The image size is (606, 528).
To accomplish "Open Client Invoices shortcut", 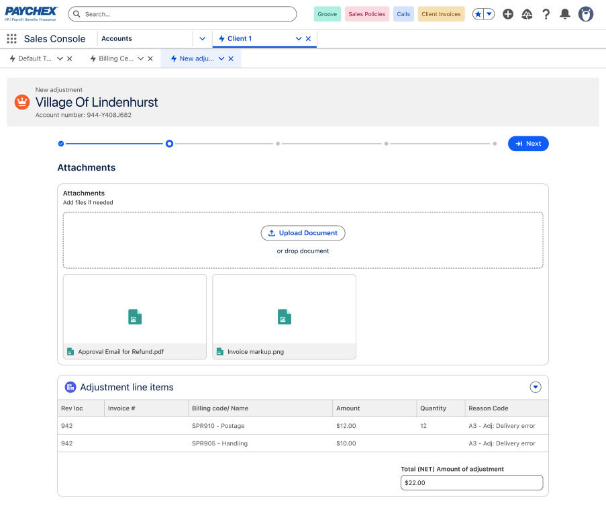I will click(x=441, y=14).
